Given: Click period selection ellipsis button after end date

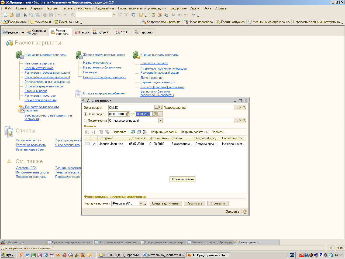Looking at the screenshot, I should click(x=160, y=114).
